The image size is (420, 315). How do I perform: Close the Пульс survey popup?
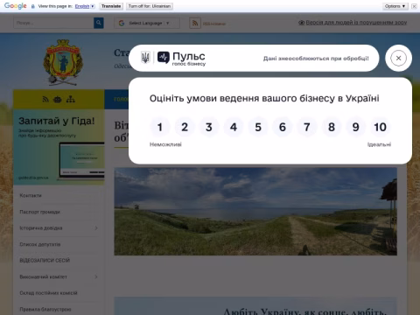(398, 58)
